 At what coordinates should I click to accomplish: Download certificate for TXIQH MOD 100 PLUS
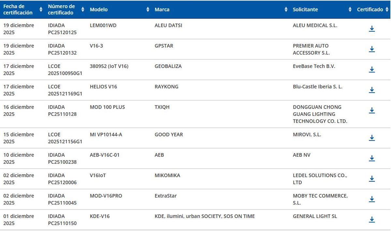tap(372, 111)
